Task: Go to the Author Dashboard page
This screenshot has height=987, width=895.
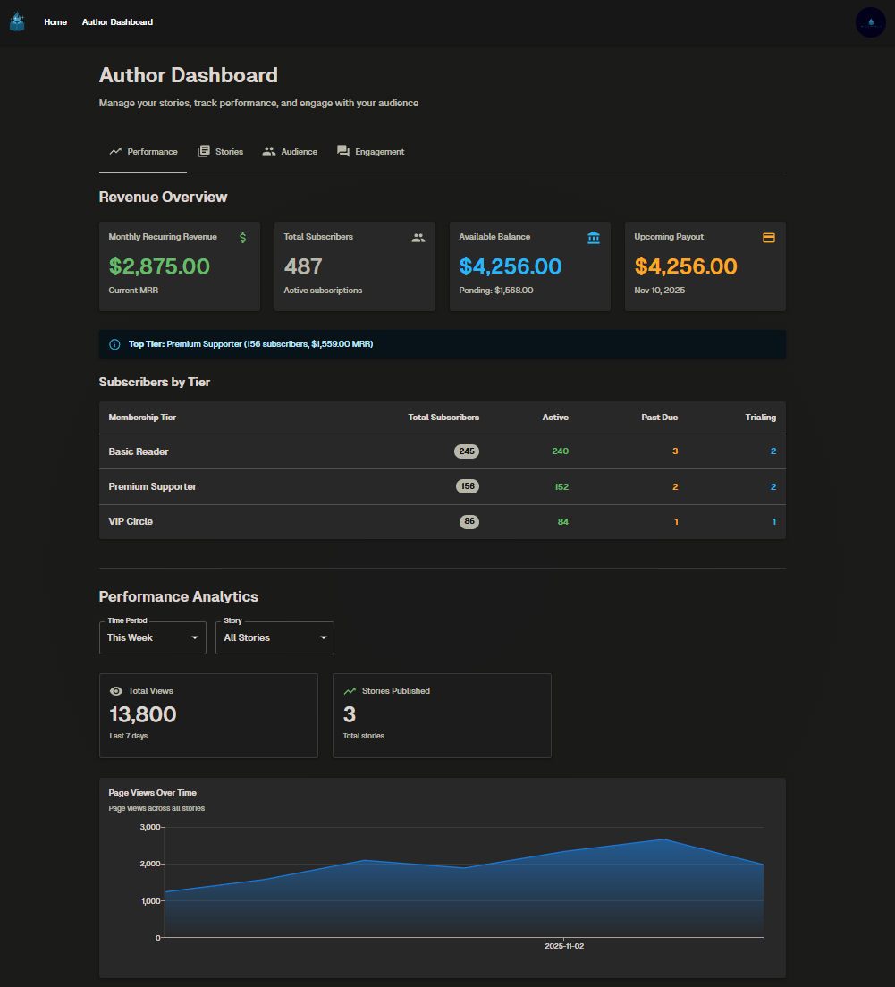Action: click(x=117, y=21)
